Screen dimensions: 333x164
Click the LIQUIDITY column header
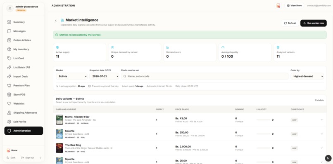(262, 109)
